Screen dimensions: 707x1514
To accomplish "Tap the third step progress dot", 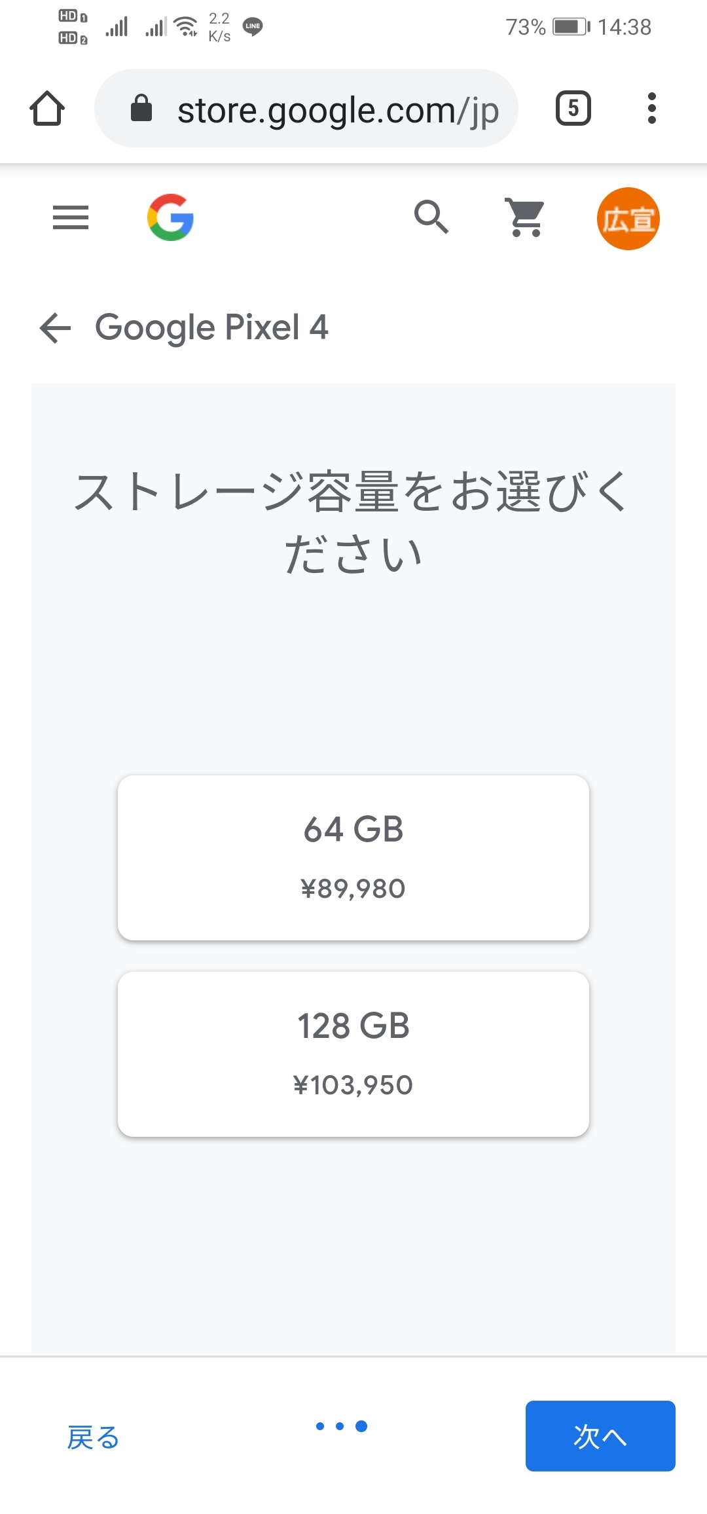I will [x=361, y=1426].
